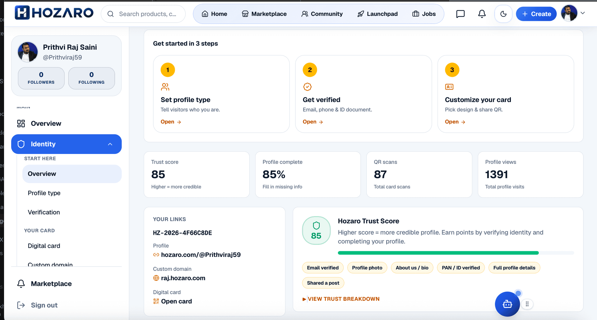Focus the Search products input field

[x=143, y=14]
